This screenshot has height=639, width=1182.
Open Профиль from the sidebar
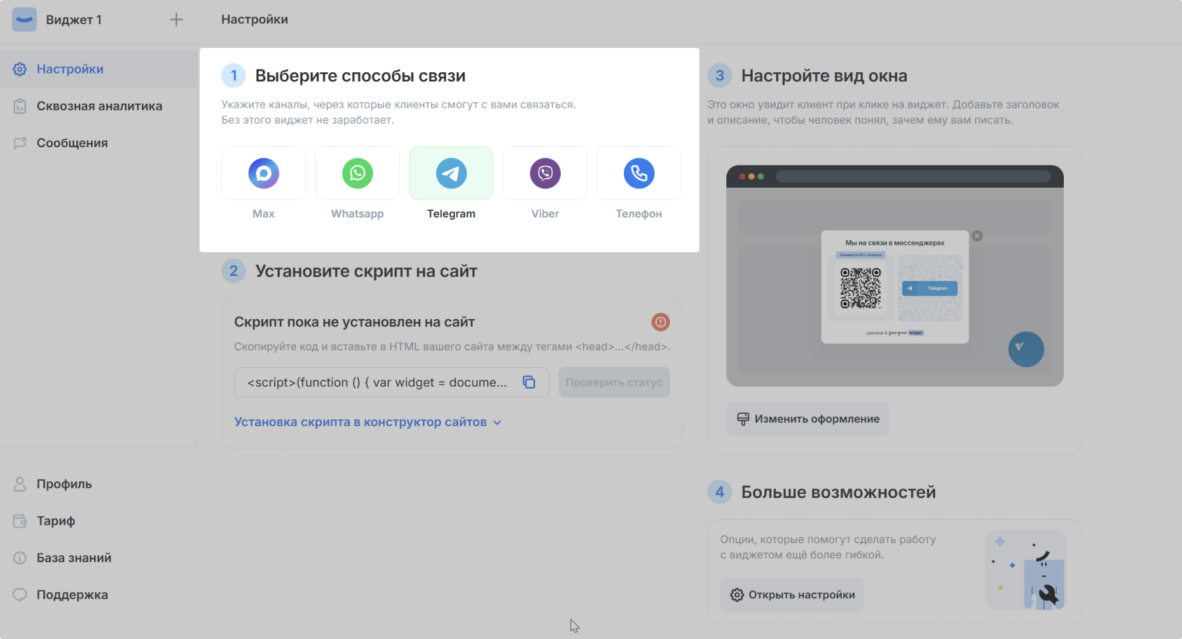64,484
